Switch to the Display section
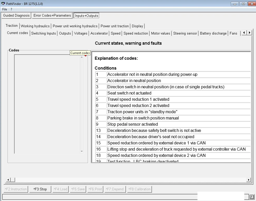This screenshot has width=256, height=201. (137, 26)
